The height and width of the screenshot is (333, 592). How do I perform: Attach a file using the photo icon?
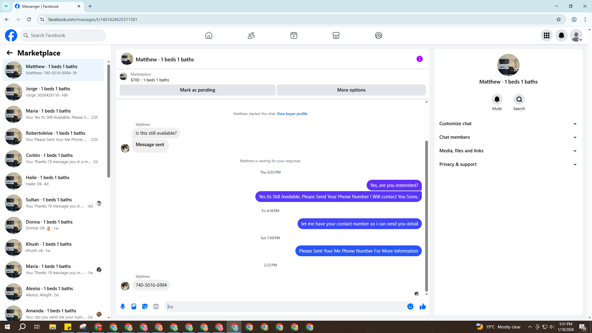coord(134,306)
